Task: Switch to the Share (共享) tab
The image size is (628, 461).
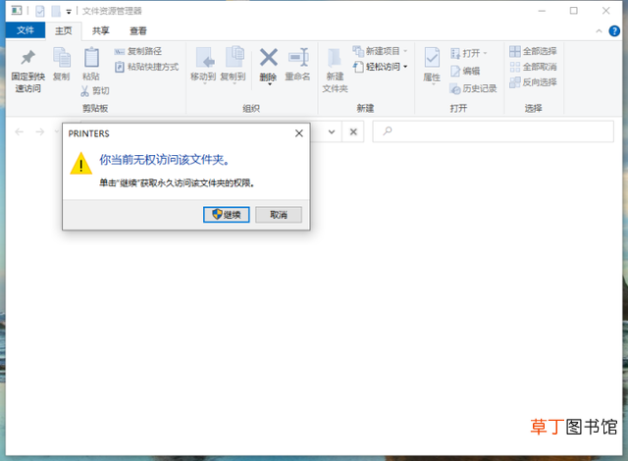Action: pyautogui.click(x=100, y=30)
